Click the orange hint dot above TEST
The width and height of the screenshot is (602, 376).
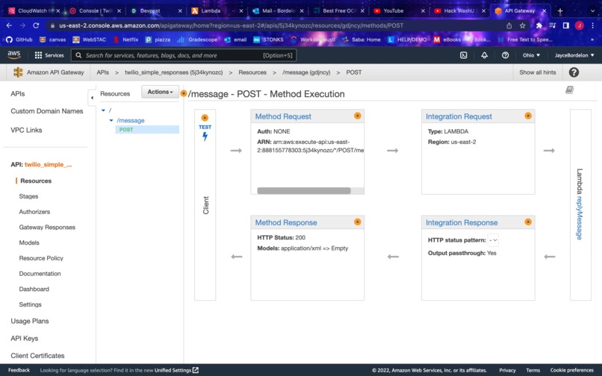(x=205, y=118)
